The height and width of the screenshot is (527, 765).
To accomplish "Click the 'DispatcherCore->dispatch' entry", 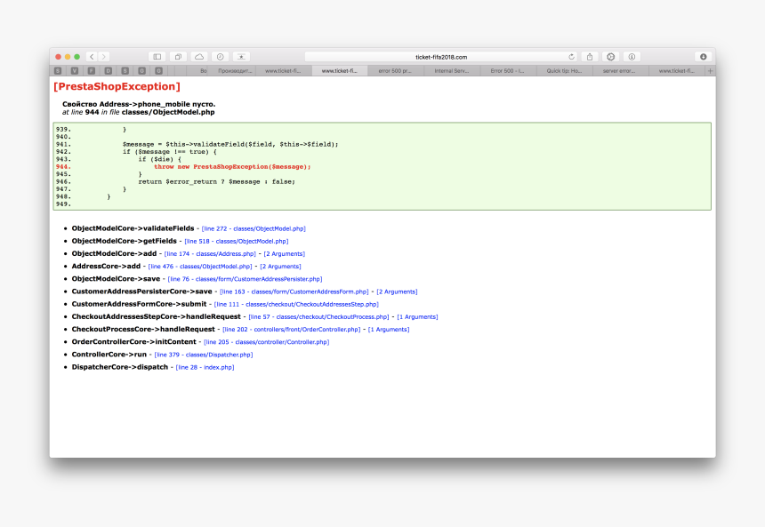I will click(x=119, y=368).
